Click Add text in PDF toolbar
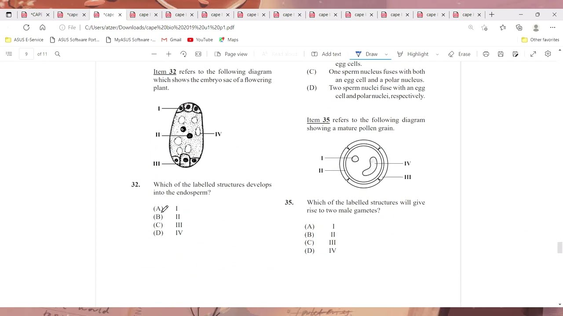The width and height of the screenshot is (563, 316). point(326,54)
